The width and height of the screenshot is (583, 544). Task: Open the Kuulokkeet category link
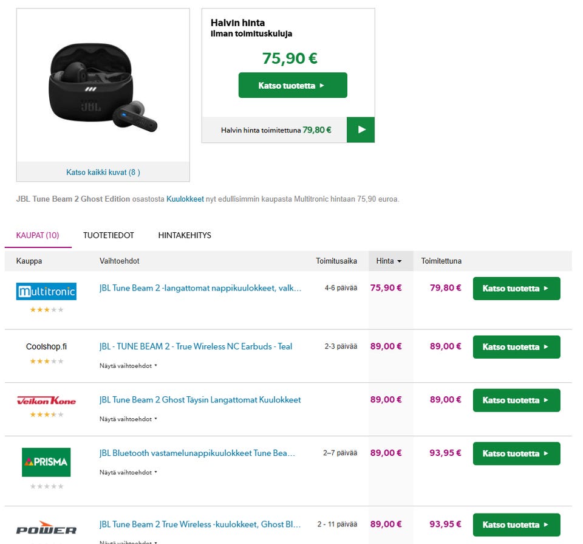[x=185, y=199]
